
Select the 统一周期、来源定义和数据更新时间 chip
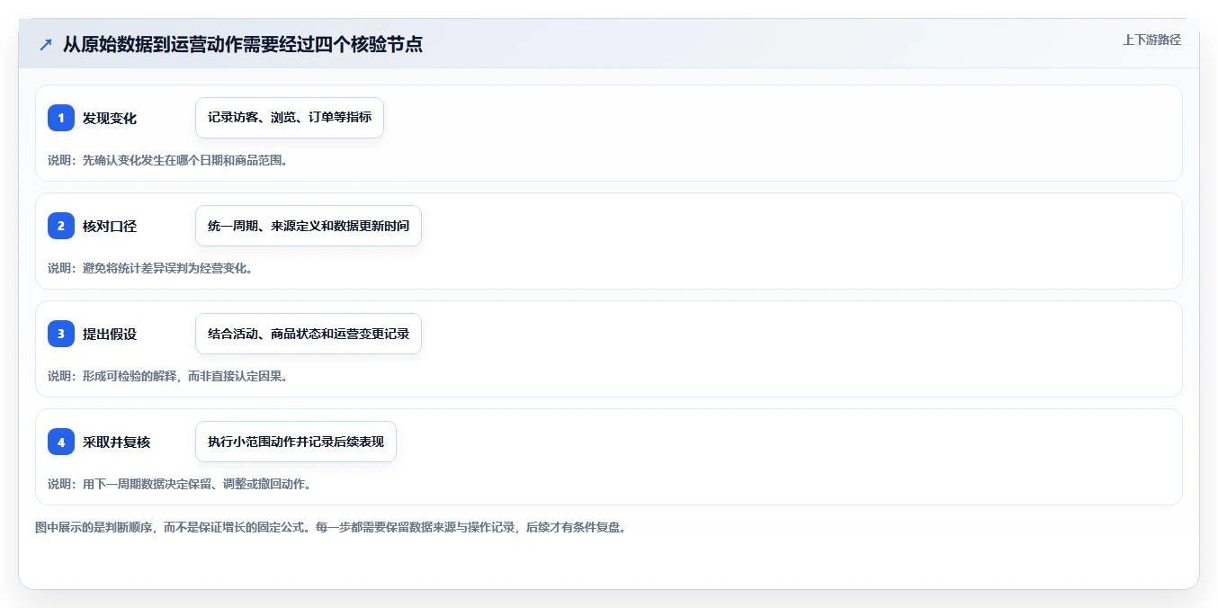coord(309,226)
